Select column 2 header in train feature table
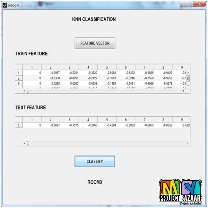Screen dimensions: 208x208 click(x=51, y=67)
